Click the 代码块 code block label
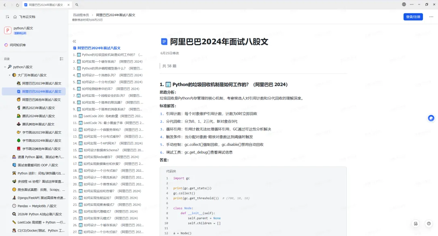Viewport: 438px width, 236px height. coord(171,171)
